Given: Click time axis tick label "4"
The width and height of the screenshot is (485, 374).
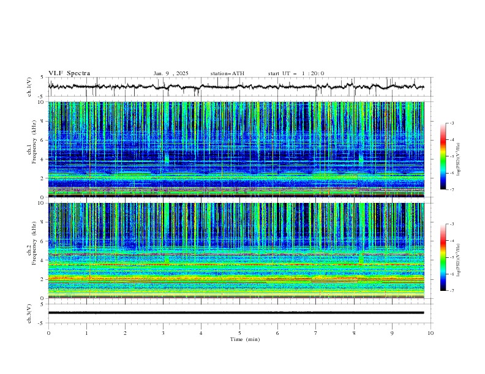Looking at the screenshot, I should [201, 333].
